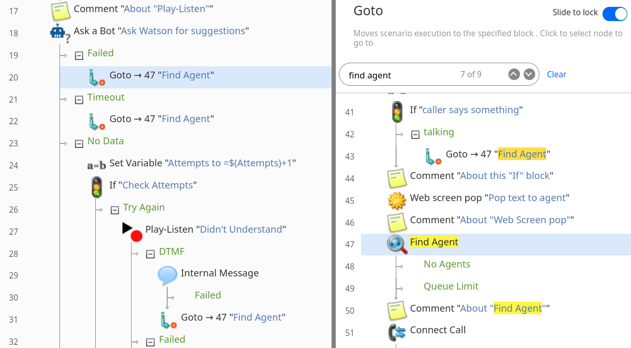This screenshot has width=631, height=348.
Task: Select the No Agents branch item
Action: pyautogui.click(x=447, y=264)
